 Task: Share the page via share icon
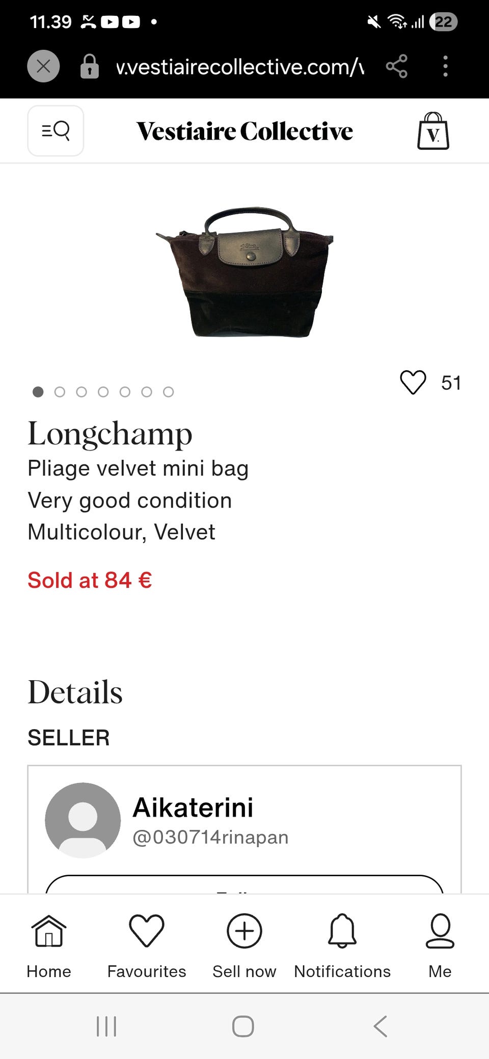tap(396, 66)
